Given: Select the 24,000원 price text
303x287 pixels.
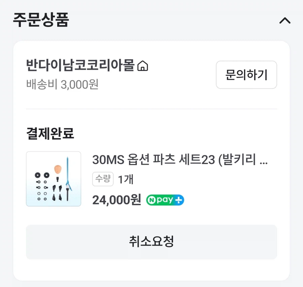Looking at the screenshot, I should pyautogui.click(x=115, y=200).
